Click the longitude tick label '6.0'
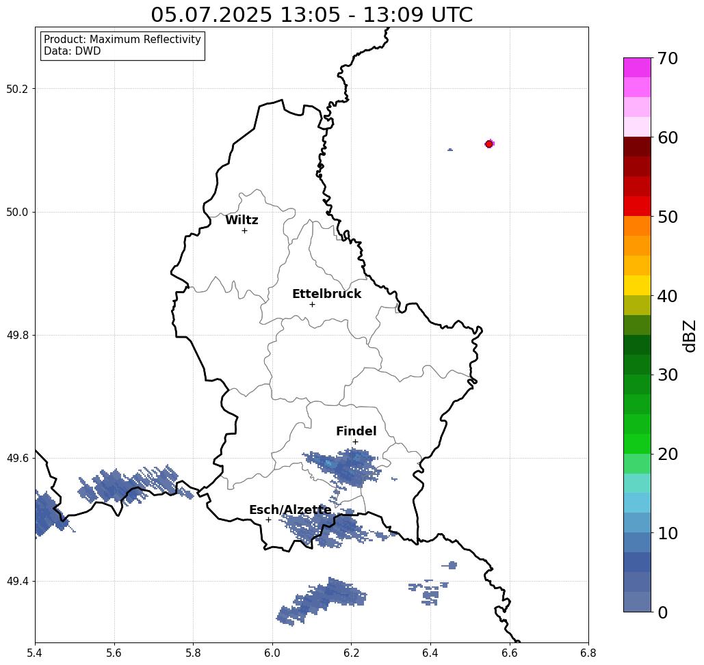This screenshot has width=704, height=665. 272,653
